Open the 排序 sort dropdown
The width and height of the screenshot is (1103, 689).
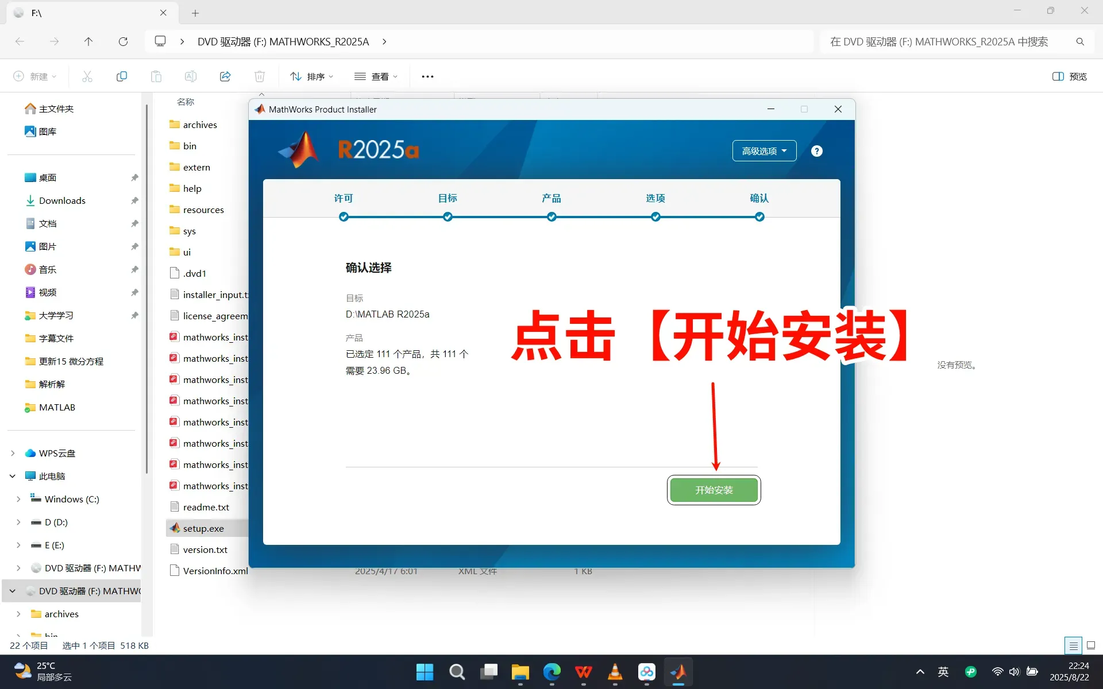[x=311, y=76]
